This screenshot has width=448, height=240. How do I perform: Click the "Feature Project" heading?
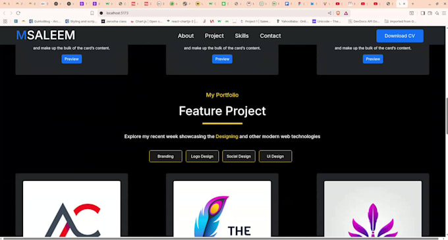(x=222, y=111)
